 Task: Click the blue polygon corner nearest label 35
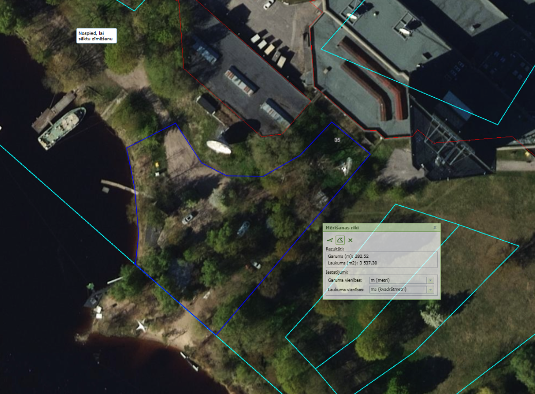click(332, 122)
